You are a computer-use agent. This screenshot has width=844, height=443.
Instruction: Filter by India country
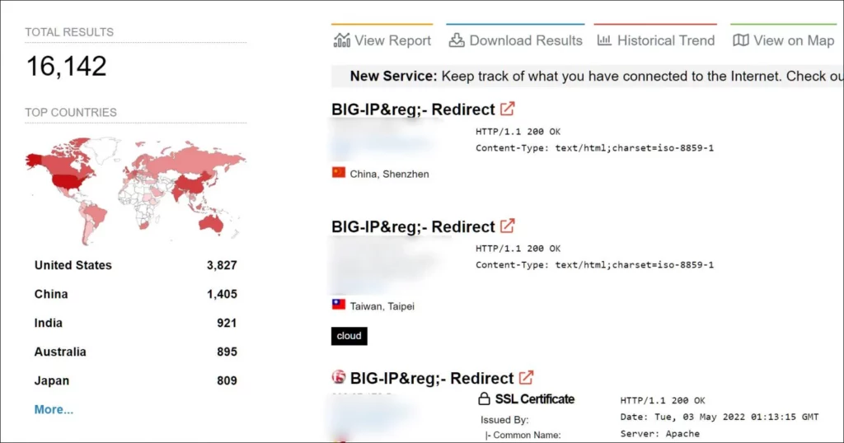(x=49, y=323)
